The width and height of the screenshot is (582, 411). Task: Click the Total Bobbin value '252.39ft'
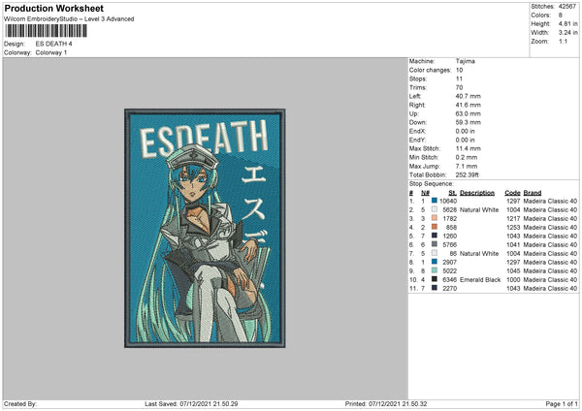(467, 174)
